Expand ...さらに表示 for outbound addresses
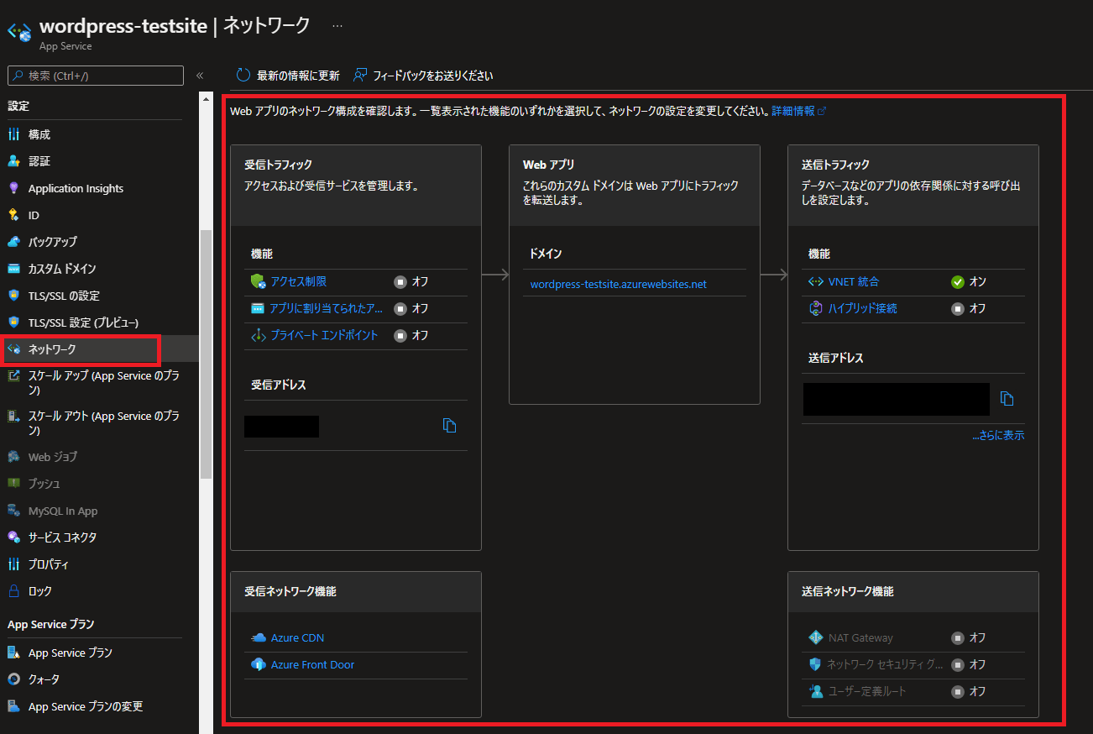Screen dimensions: 1093x734 click(998, 435)
